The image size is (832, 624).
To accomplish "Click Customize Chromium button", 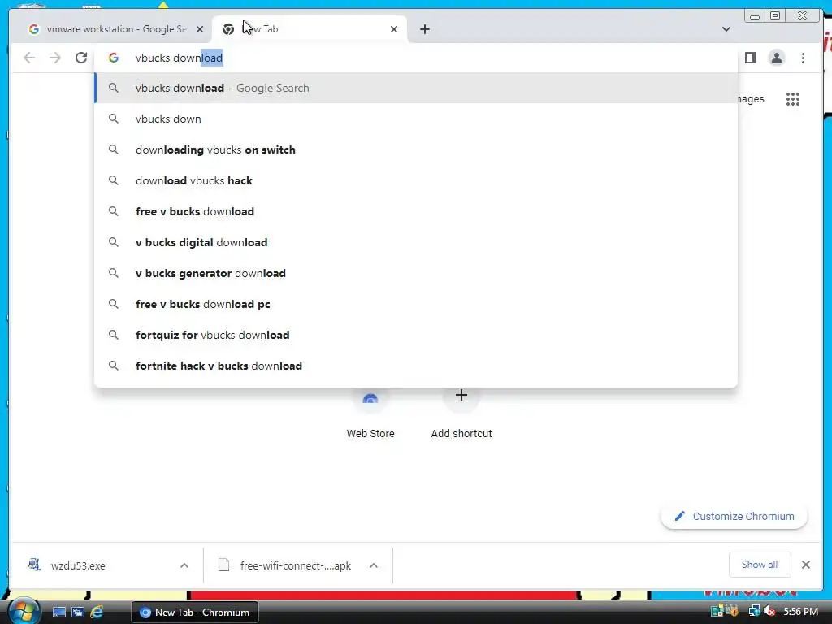I will (x=734, y=516).
